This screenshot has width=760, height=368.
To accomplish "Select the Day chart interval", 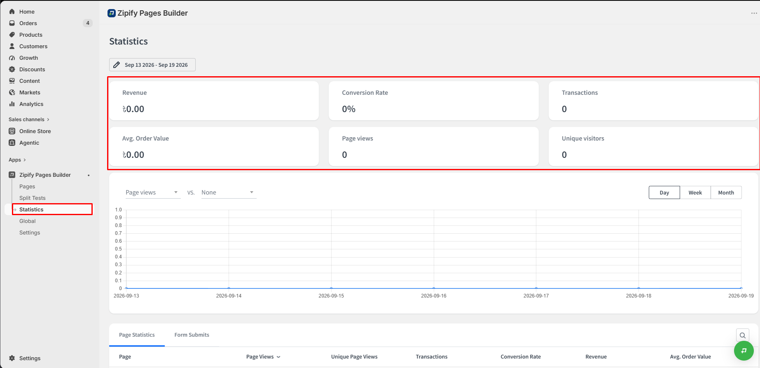I will click(664, 192).
